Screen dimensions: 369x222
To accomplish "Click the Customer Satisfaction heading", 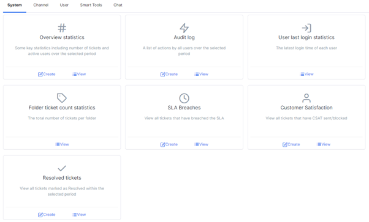I will click(x=306, y=108).
